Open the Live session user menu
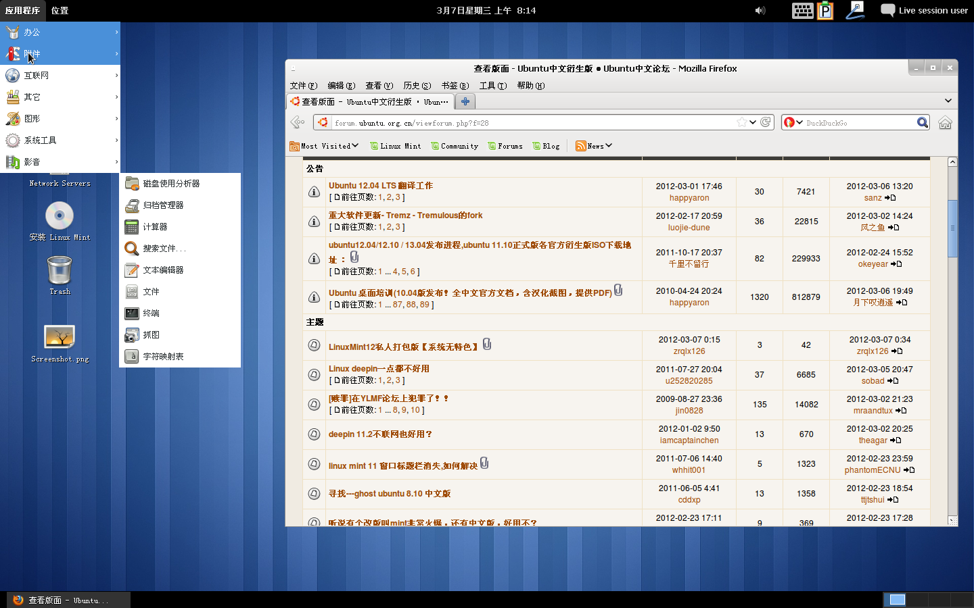Viewport: 974px width, 608px height. click(x=925, y=10)
